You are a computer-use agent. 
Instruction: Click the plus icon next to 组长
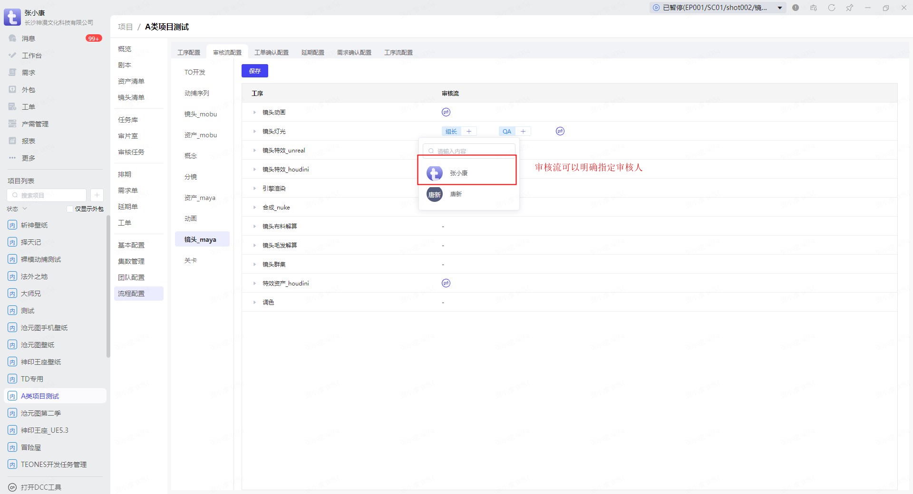[469, 132]
